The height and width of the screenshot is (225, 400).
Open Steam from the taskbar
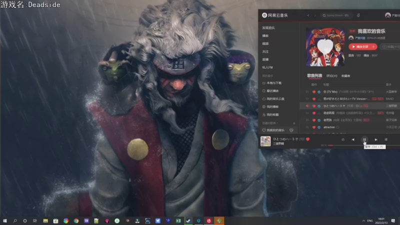pos(188,220)
